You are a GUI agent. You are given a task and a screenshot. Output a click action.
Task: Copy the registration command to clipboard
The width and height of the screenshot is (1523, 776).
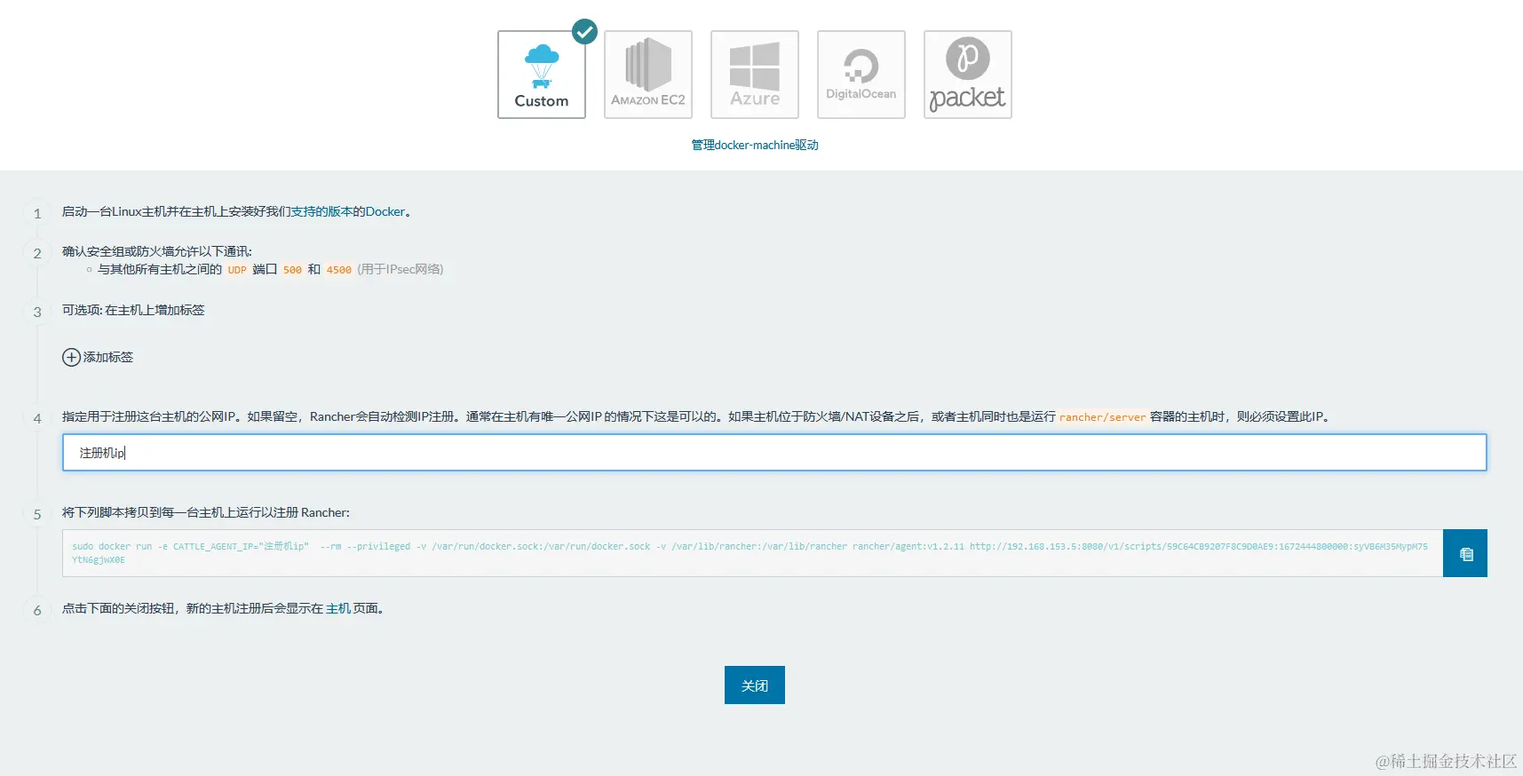[1465, 553]
